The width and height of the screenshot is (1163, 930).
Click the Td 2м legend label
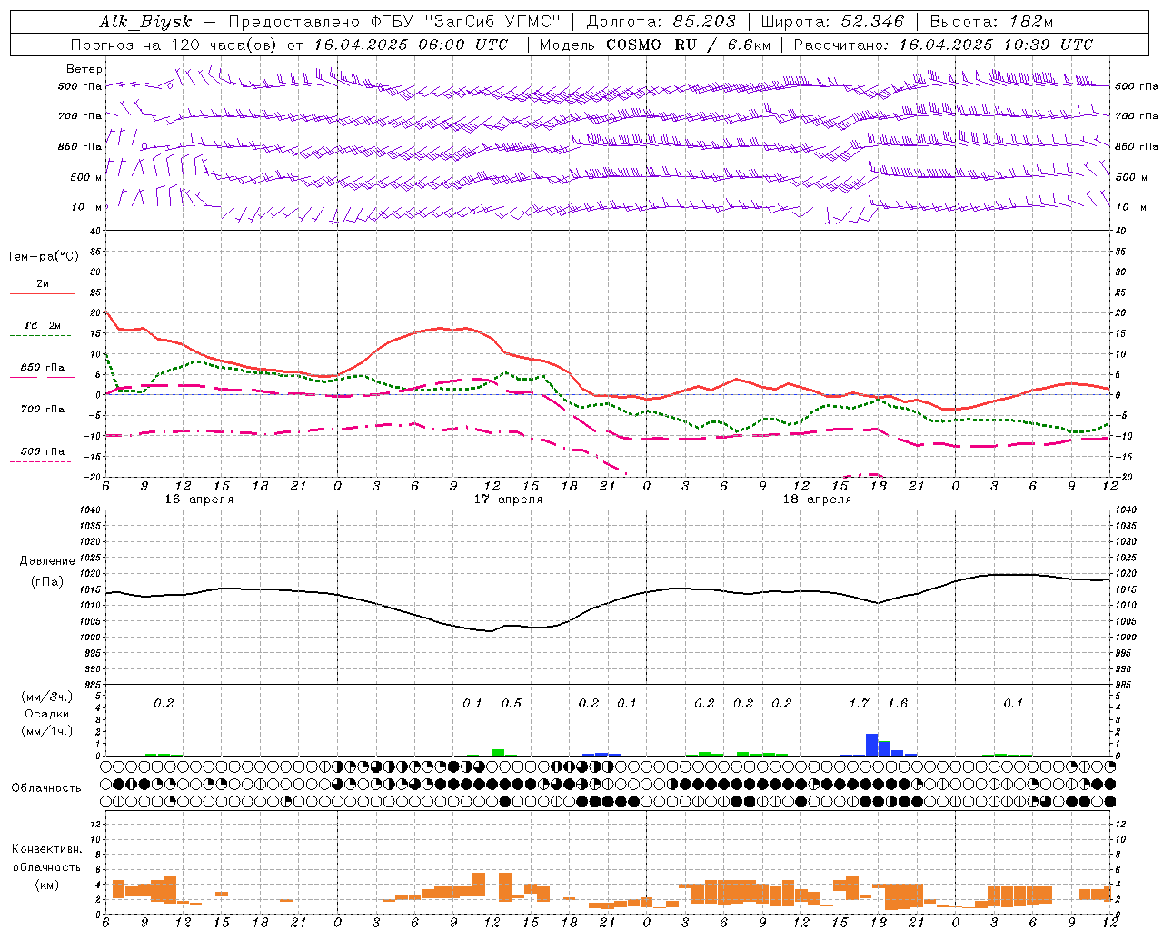coord(43,325)
